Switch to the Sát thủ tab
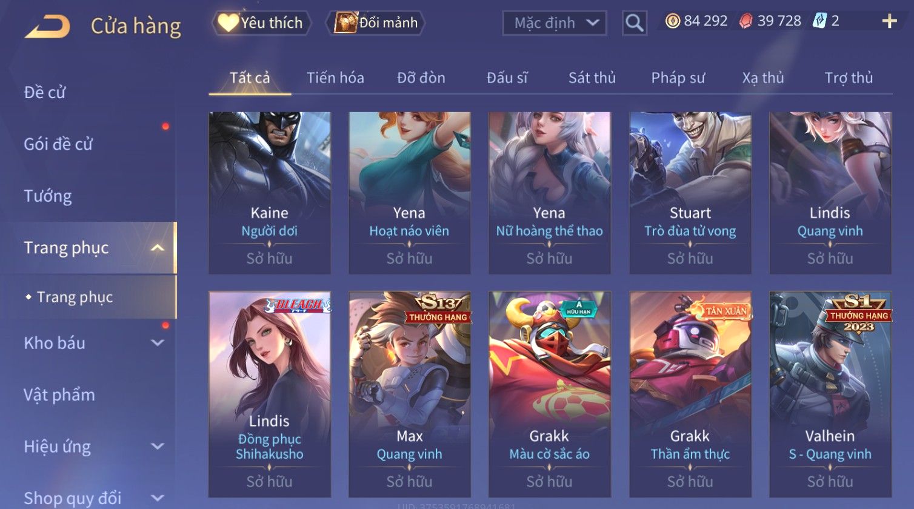This screenshot has height=509, width=914. tap(592, 78)
